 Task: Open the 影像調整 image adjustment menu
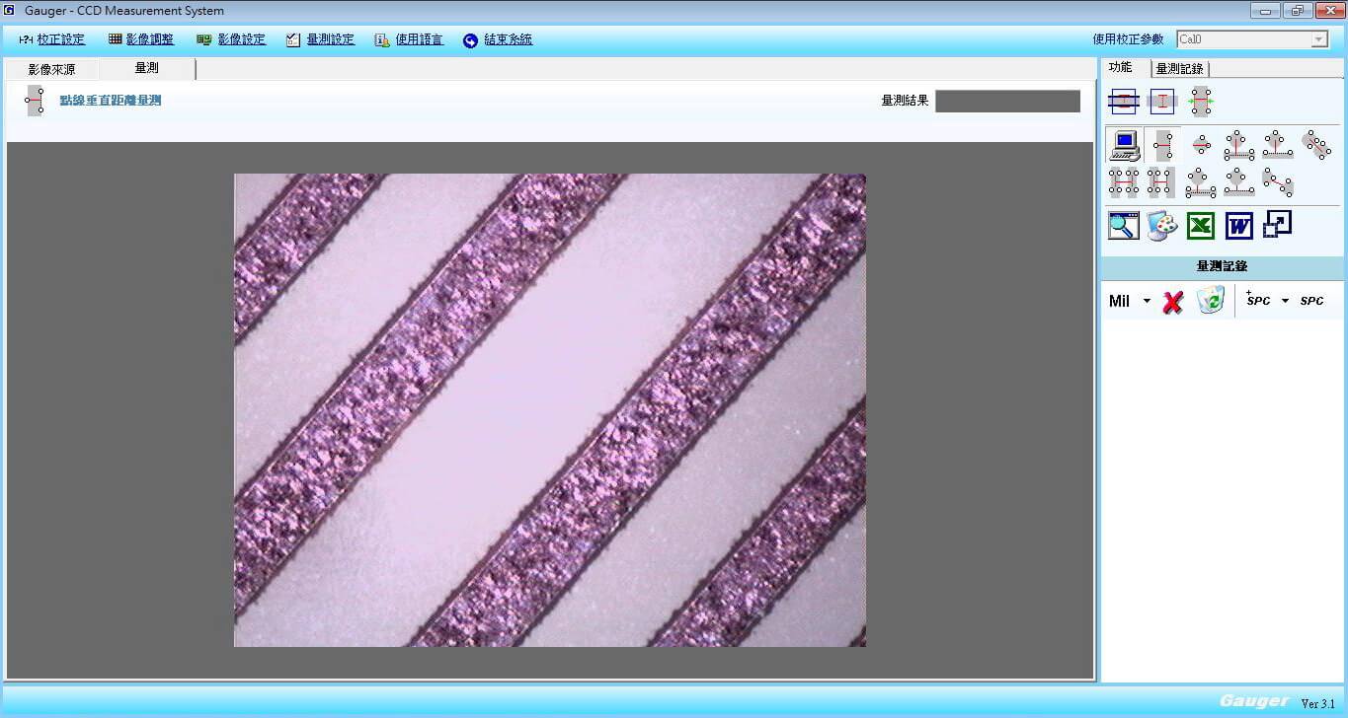[x=141, y=39]
